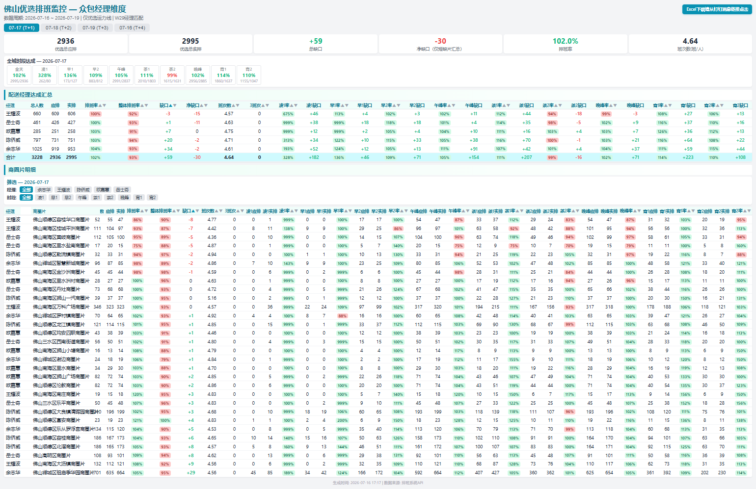Sort summary table by 整体排班率 descending arrow
This screenshot has width=756, height=489.
146,105
